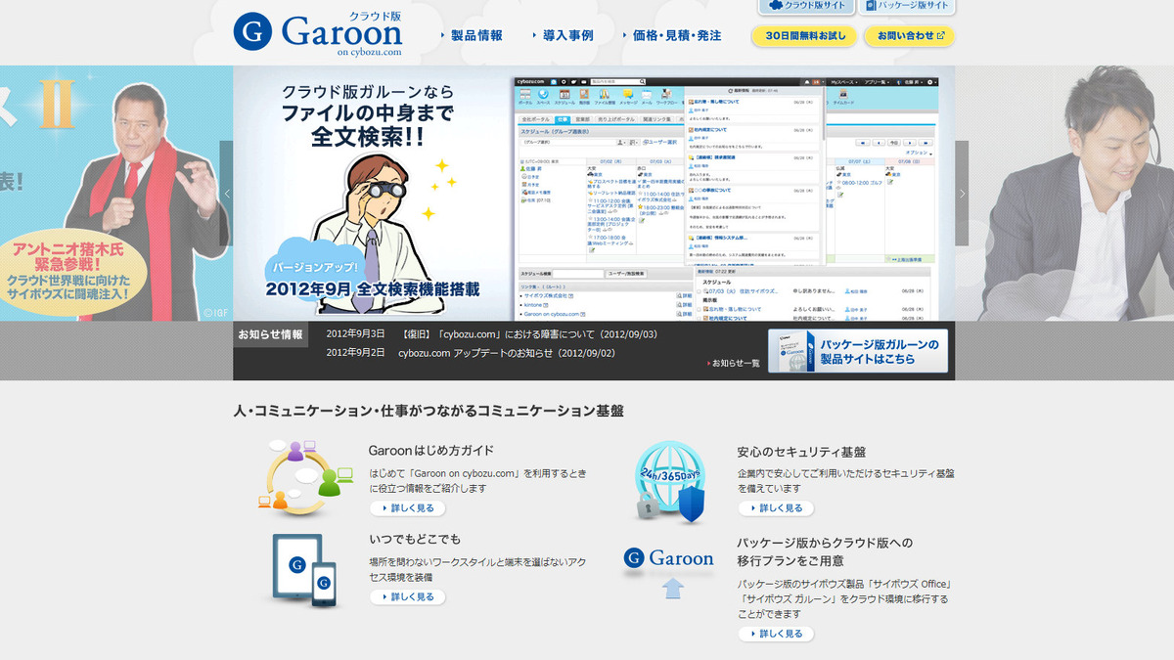1174x660 pixels.
Task: Click the 30日間無料お試し button
Action: [x=804, y=36]
